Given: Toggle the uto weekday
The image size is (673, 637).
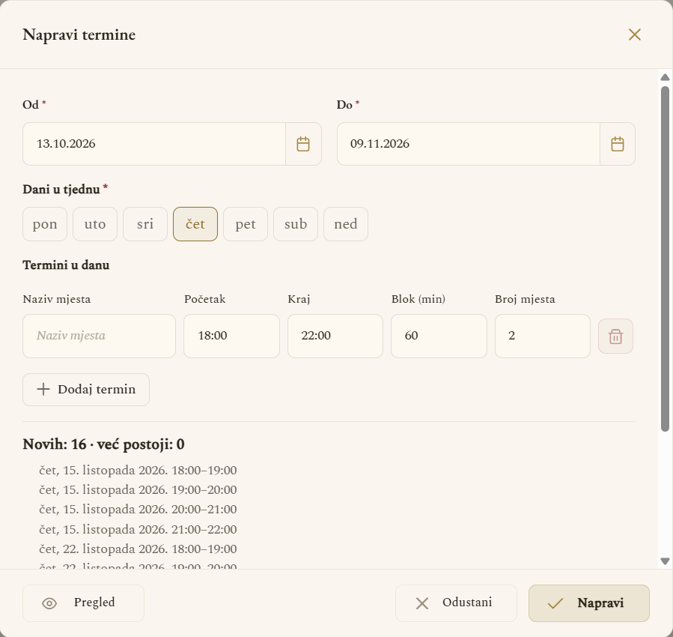Looking at the screenshot, I should coord(95,224).
